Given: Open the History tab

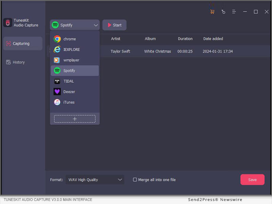Looking at the screenshot, I should click(x=19, y=62).
